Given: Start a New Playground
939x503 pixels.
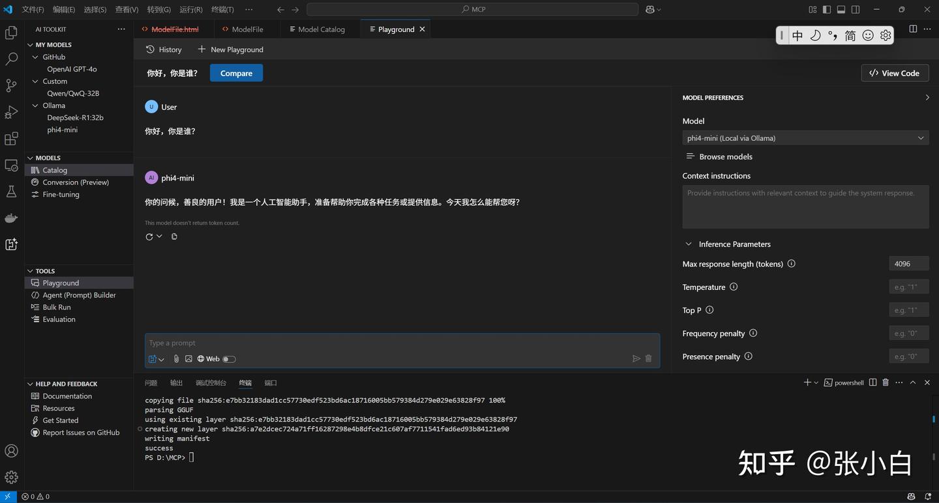Looking at the screenshot, I should coord(230,50).
